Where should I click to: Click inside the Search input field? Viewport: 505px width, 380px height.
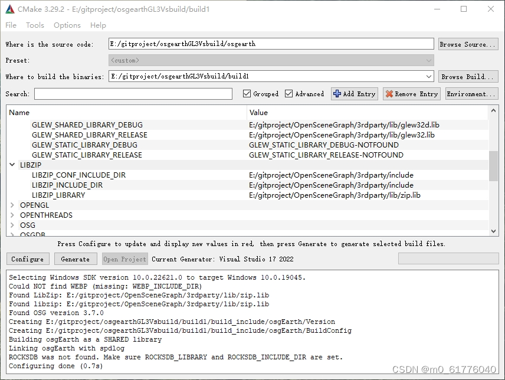130,93
